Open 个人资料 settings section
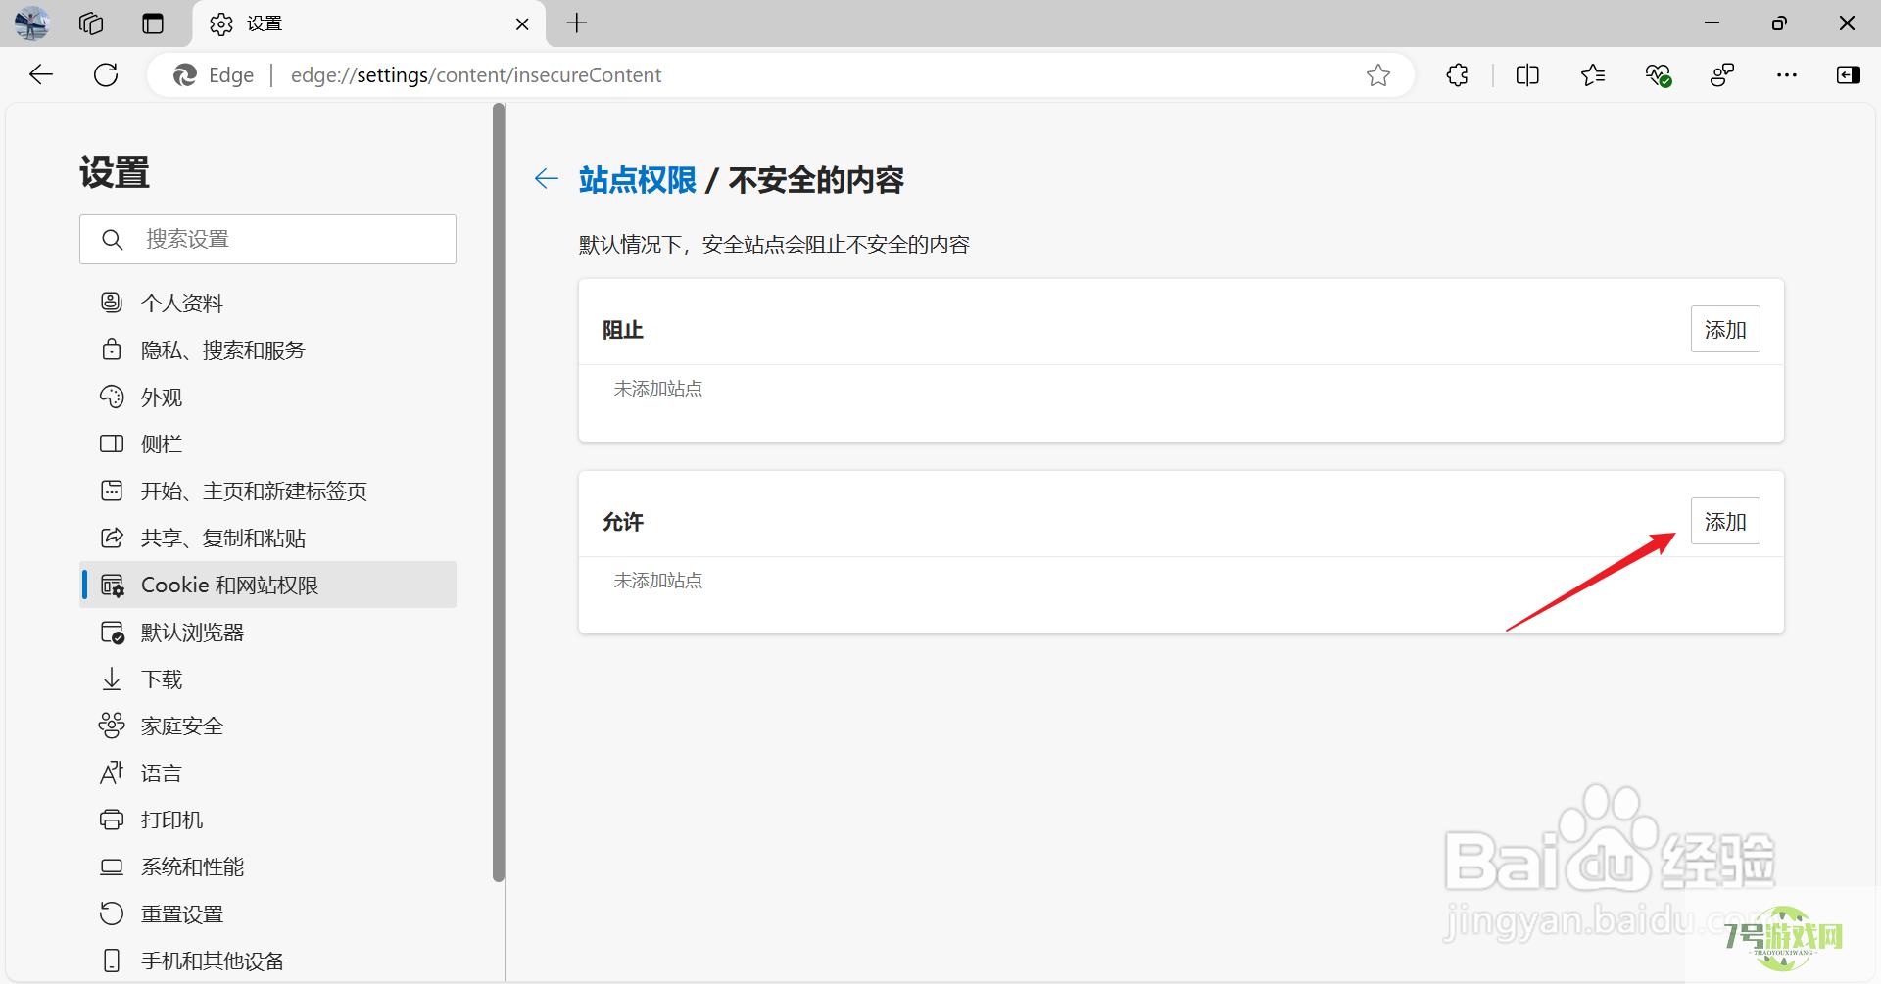This screenshot has width=1881, height=984. tap(267, 303)
